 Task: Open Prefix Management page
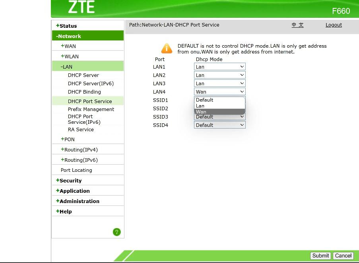[91, 109]
